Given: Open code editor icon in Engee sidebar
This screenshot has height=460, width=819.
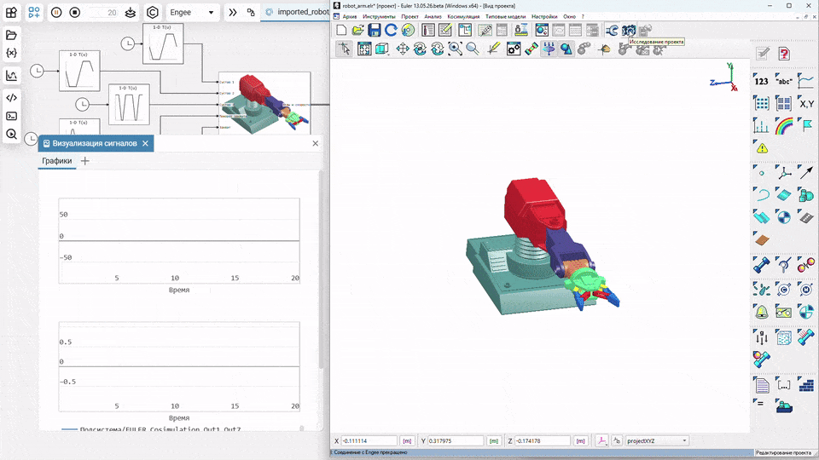Looking at the screenshot, I should 11,97.
